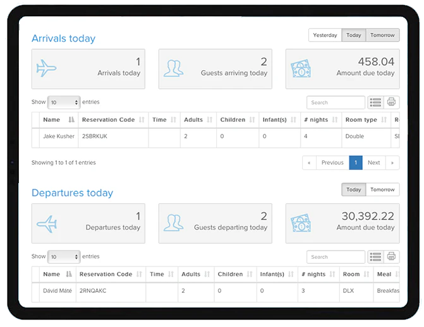Click the 458.04 amount due value

(x=376, y=62)
